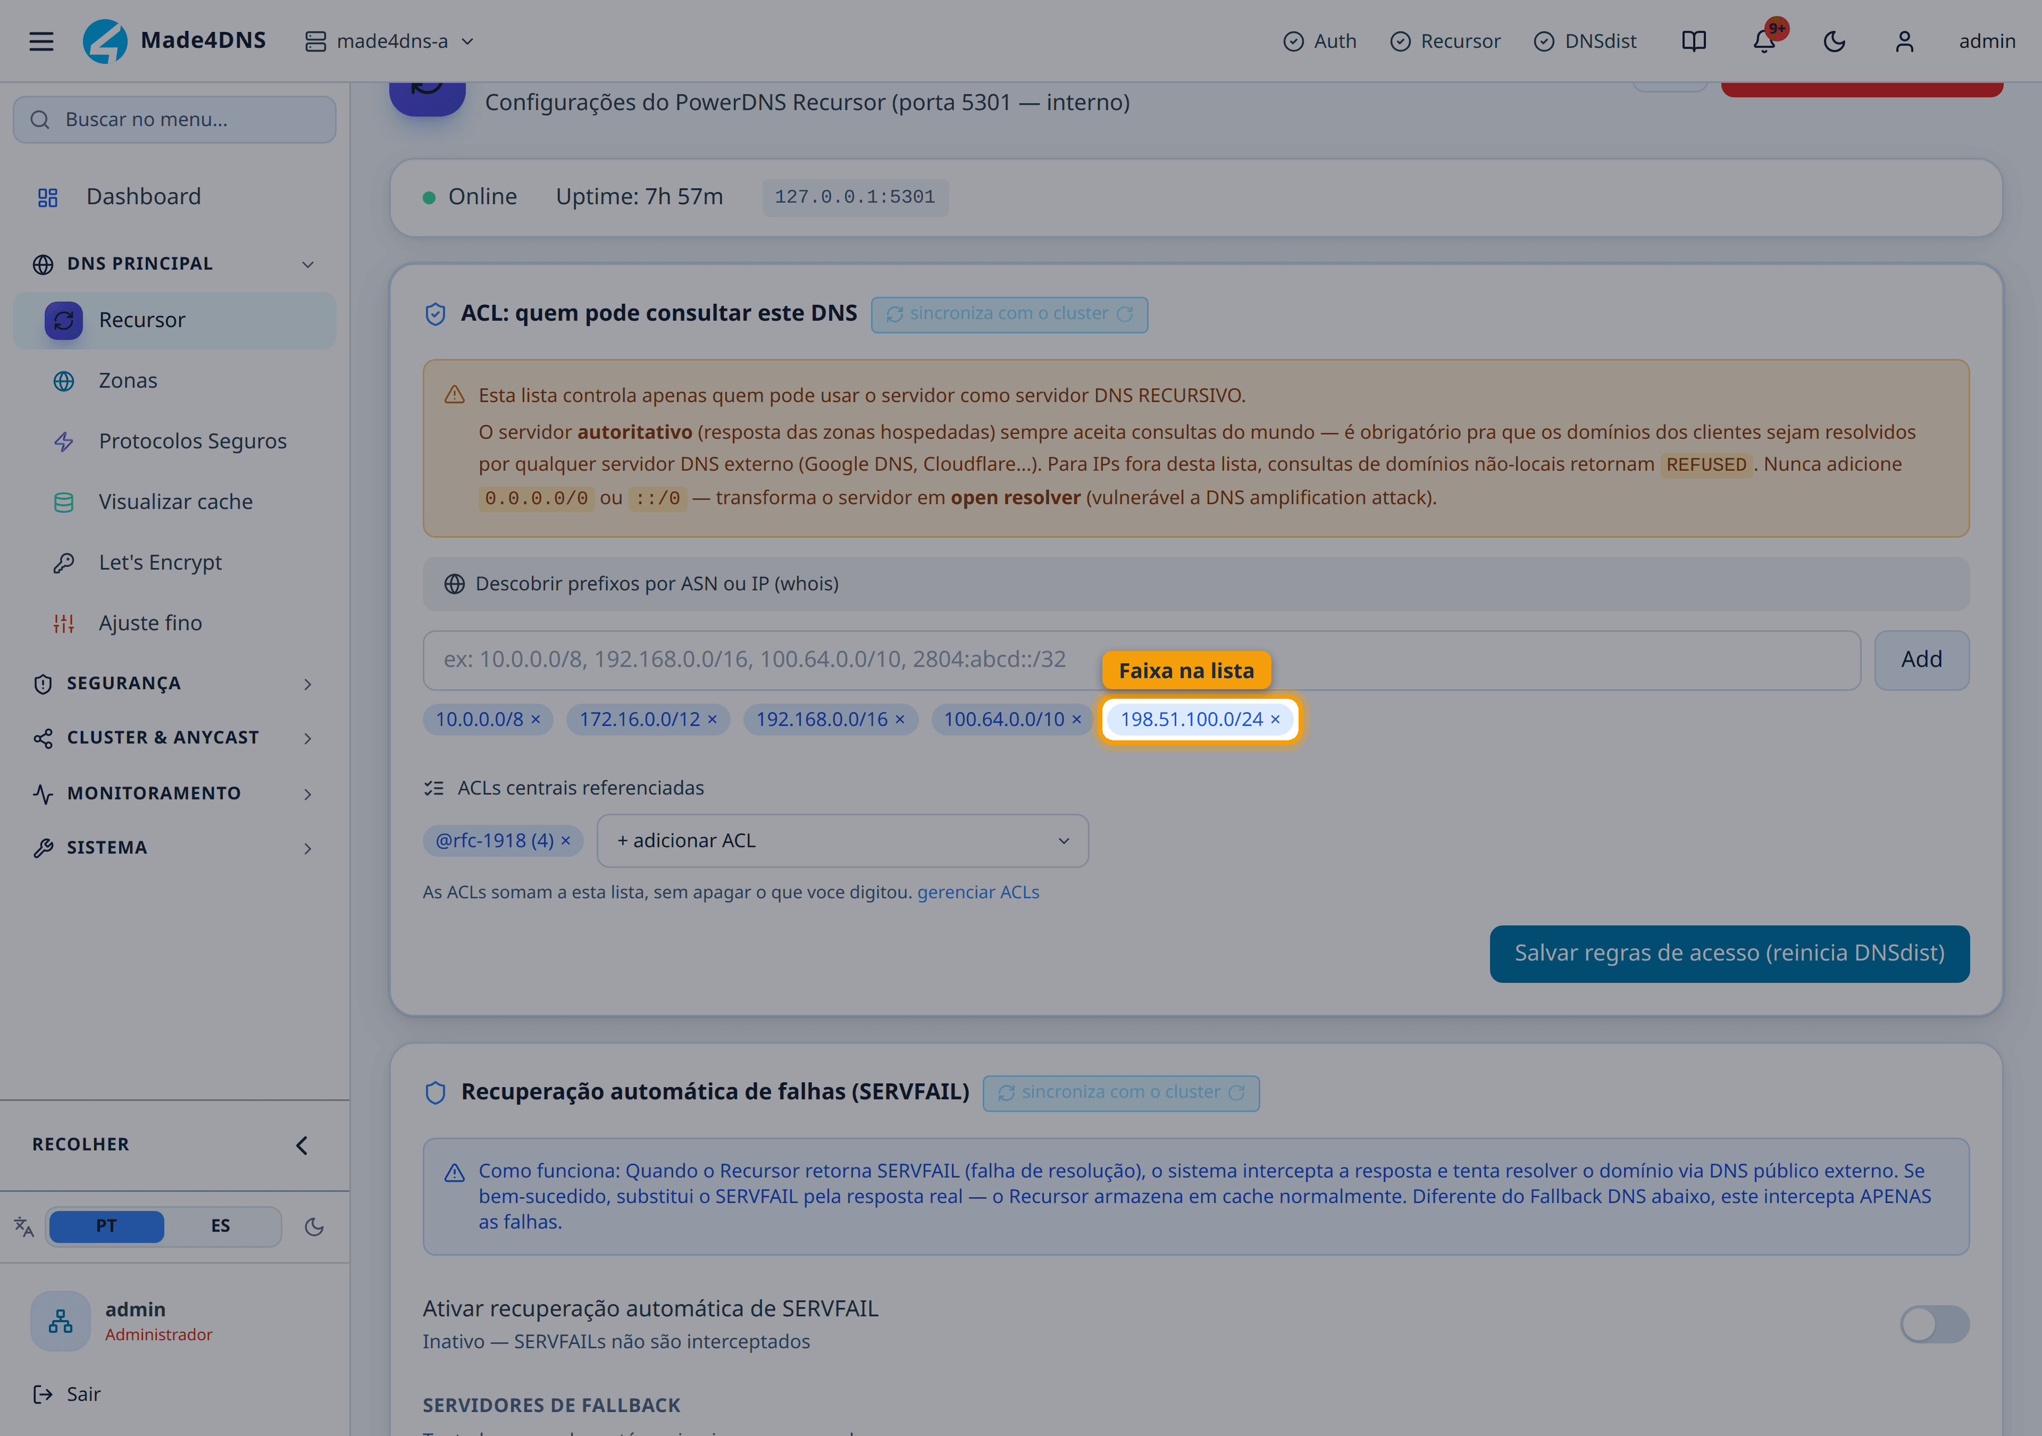Screen dimensions: 2042x1436
Task: Expand the SISTEMA section
Action: [174, 848]
